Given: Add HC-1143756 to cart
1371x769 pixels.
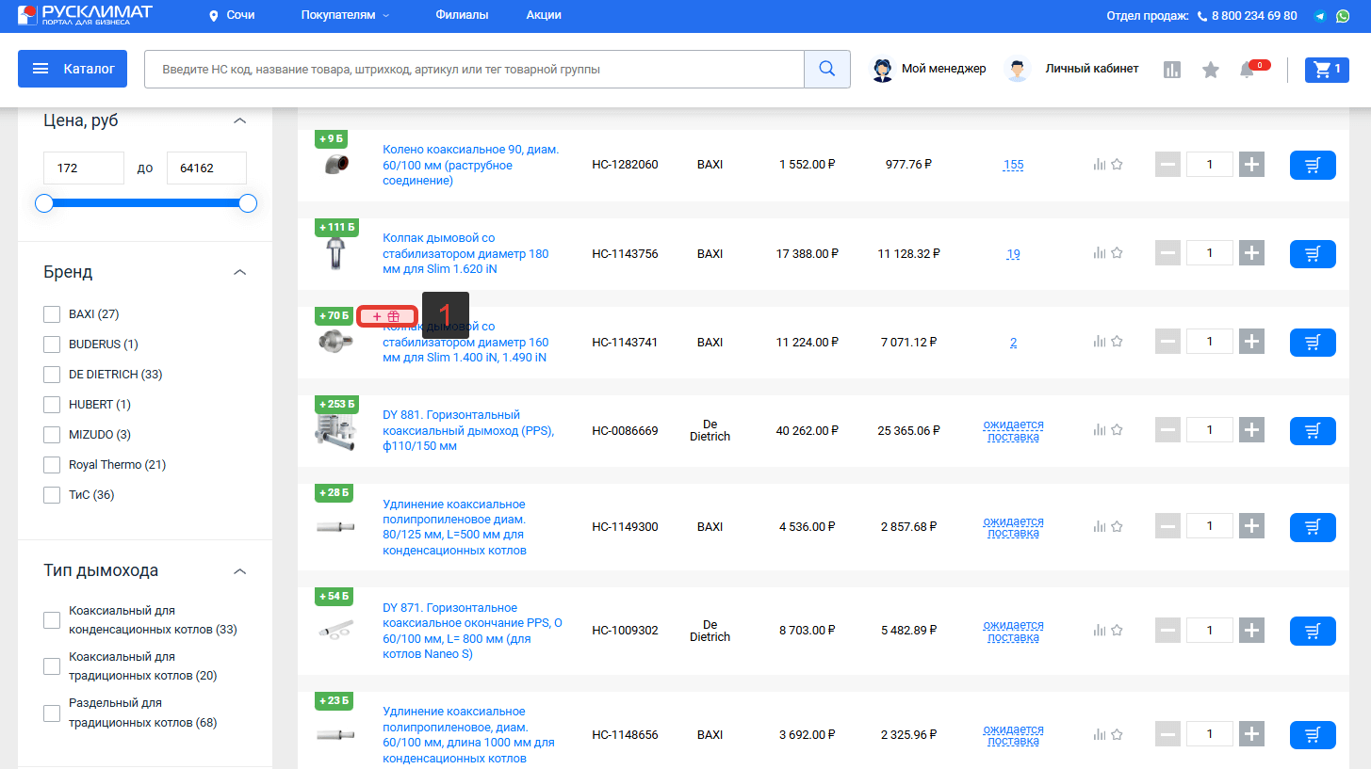Looking at the screenshot, I should coord(1313,253).
